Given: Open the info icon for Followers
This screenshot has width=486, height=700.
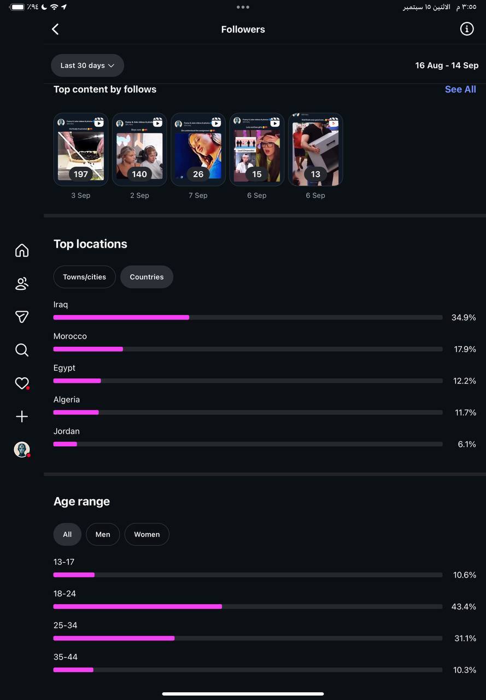Looking at the screenshot, I should tap(466, 30).
